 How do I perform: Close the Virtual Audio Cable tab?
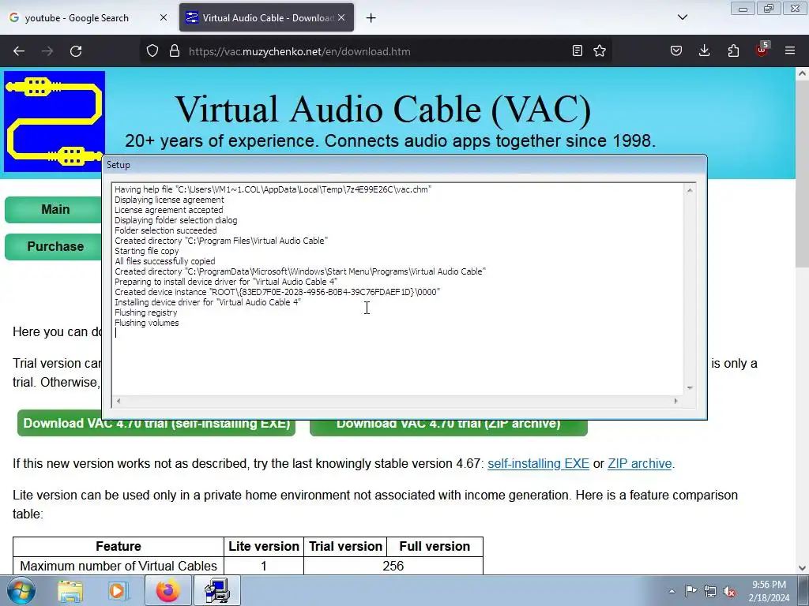click(341, 17)
